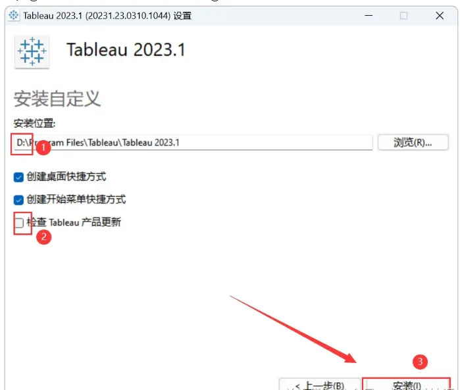Start installation with 安装(I) button

(407, 385)
